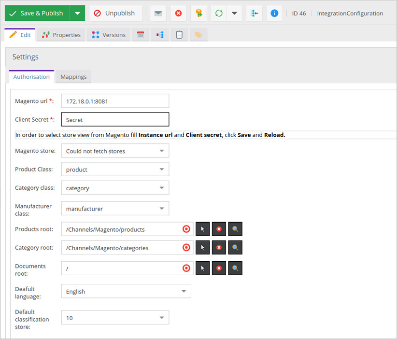Open the Versions tab
This screenshot has width=397, height=339.
point(108,35)
